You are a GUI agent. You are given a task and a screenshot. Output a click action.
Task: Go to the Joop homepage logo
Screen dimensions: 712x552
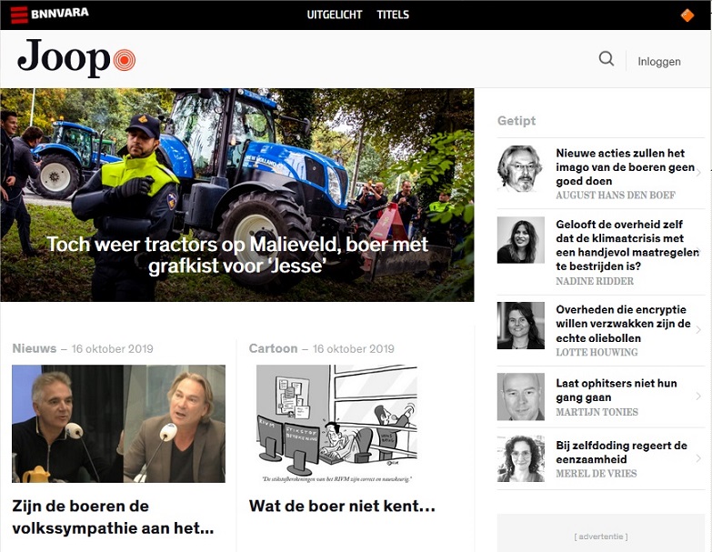[x=76, y=58]
